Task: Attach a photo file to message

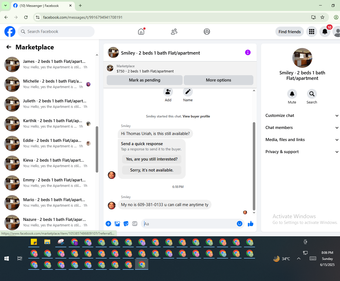Action: 117,224
